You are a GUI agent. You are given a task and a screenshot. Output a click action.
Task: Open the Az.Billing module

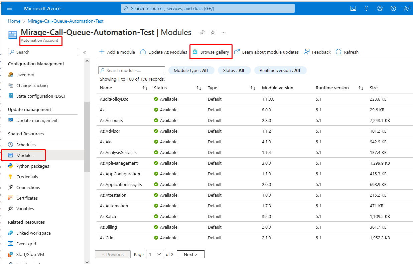point(108,227)
